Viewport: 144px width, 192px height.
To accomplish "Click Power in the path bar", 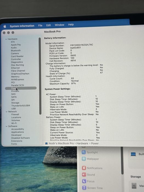I will pos(95,143).
